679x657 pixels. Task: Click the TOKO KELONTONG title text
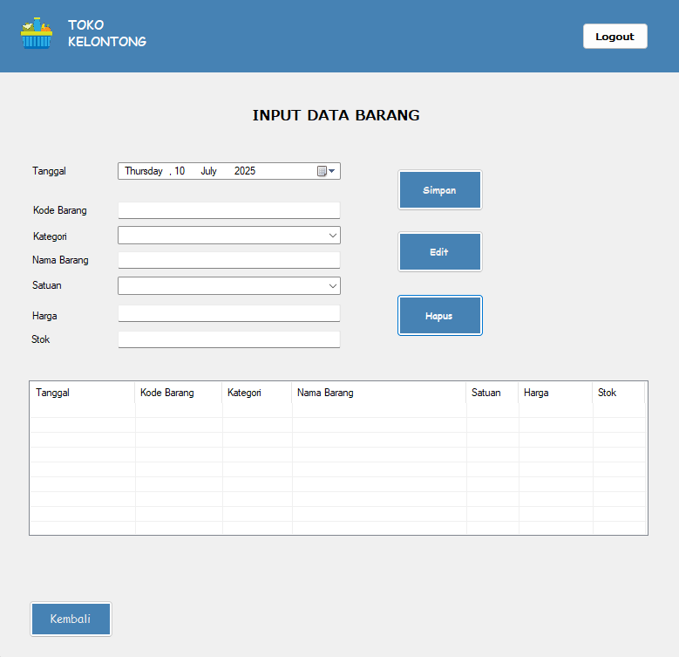click(x=107, y=33)
